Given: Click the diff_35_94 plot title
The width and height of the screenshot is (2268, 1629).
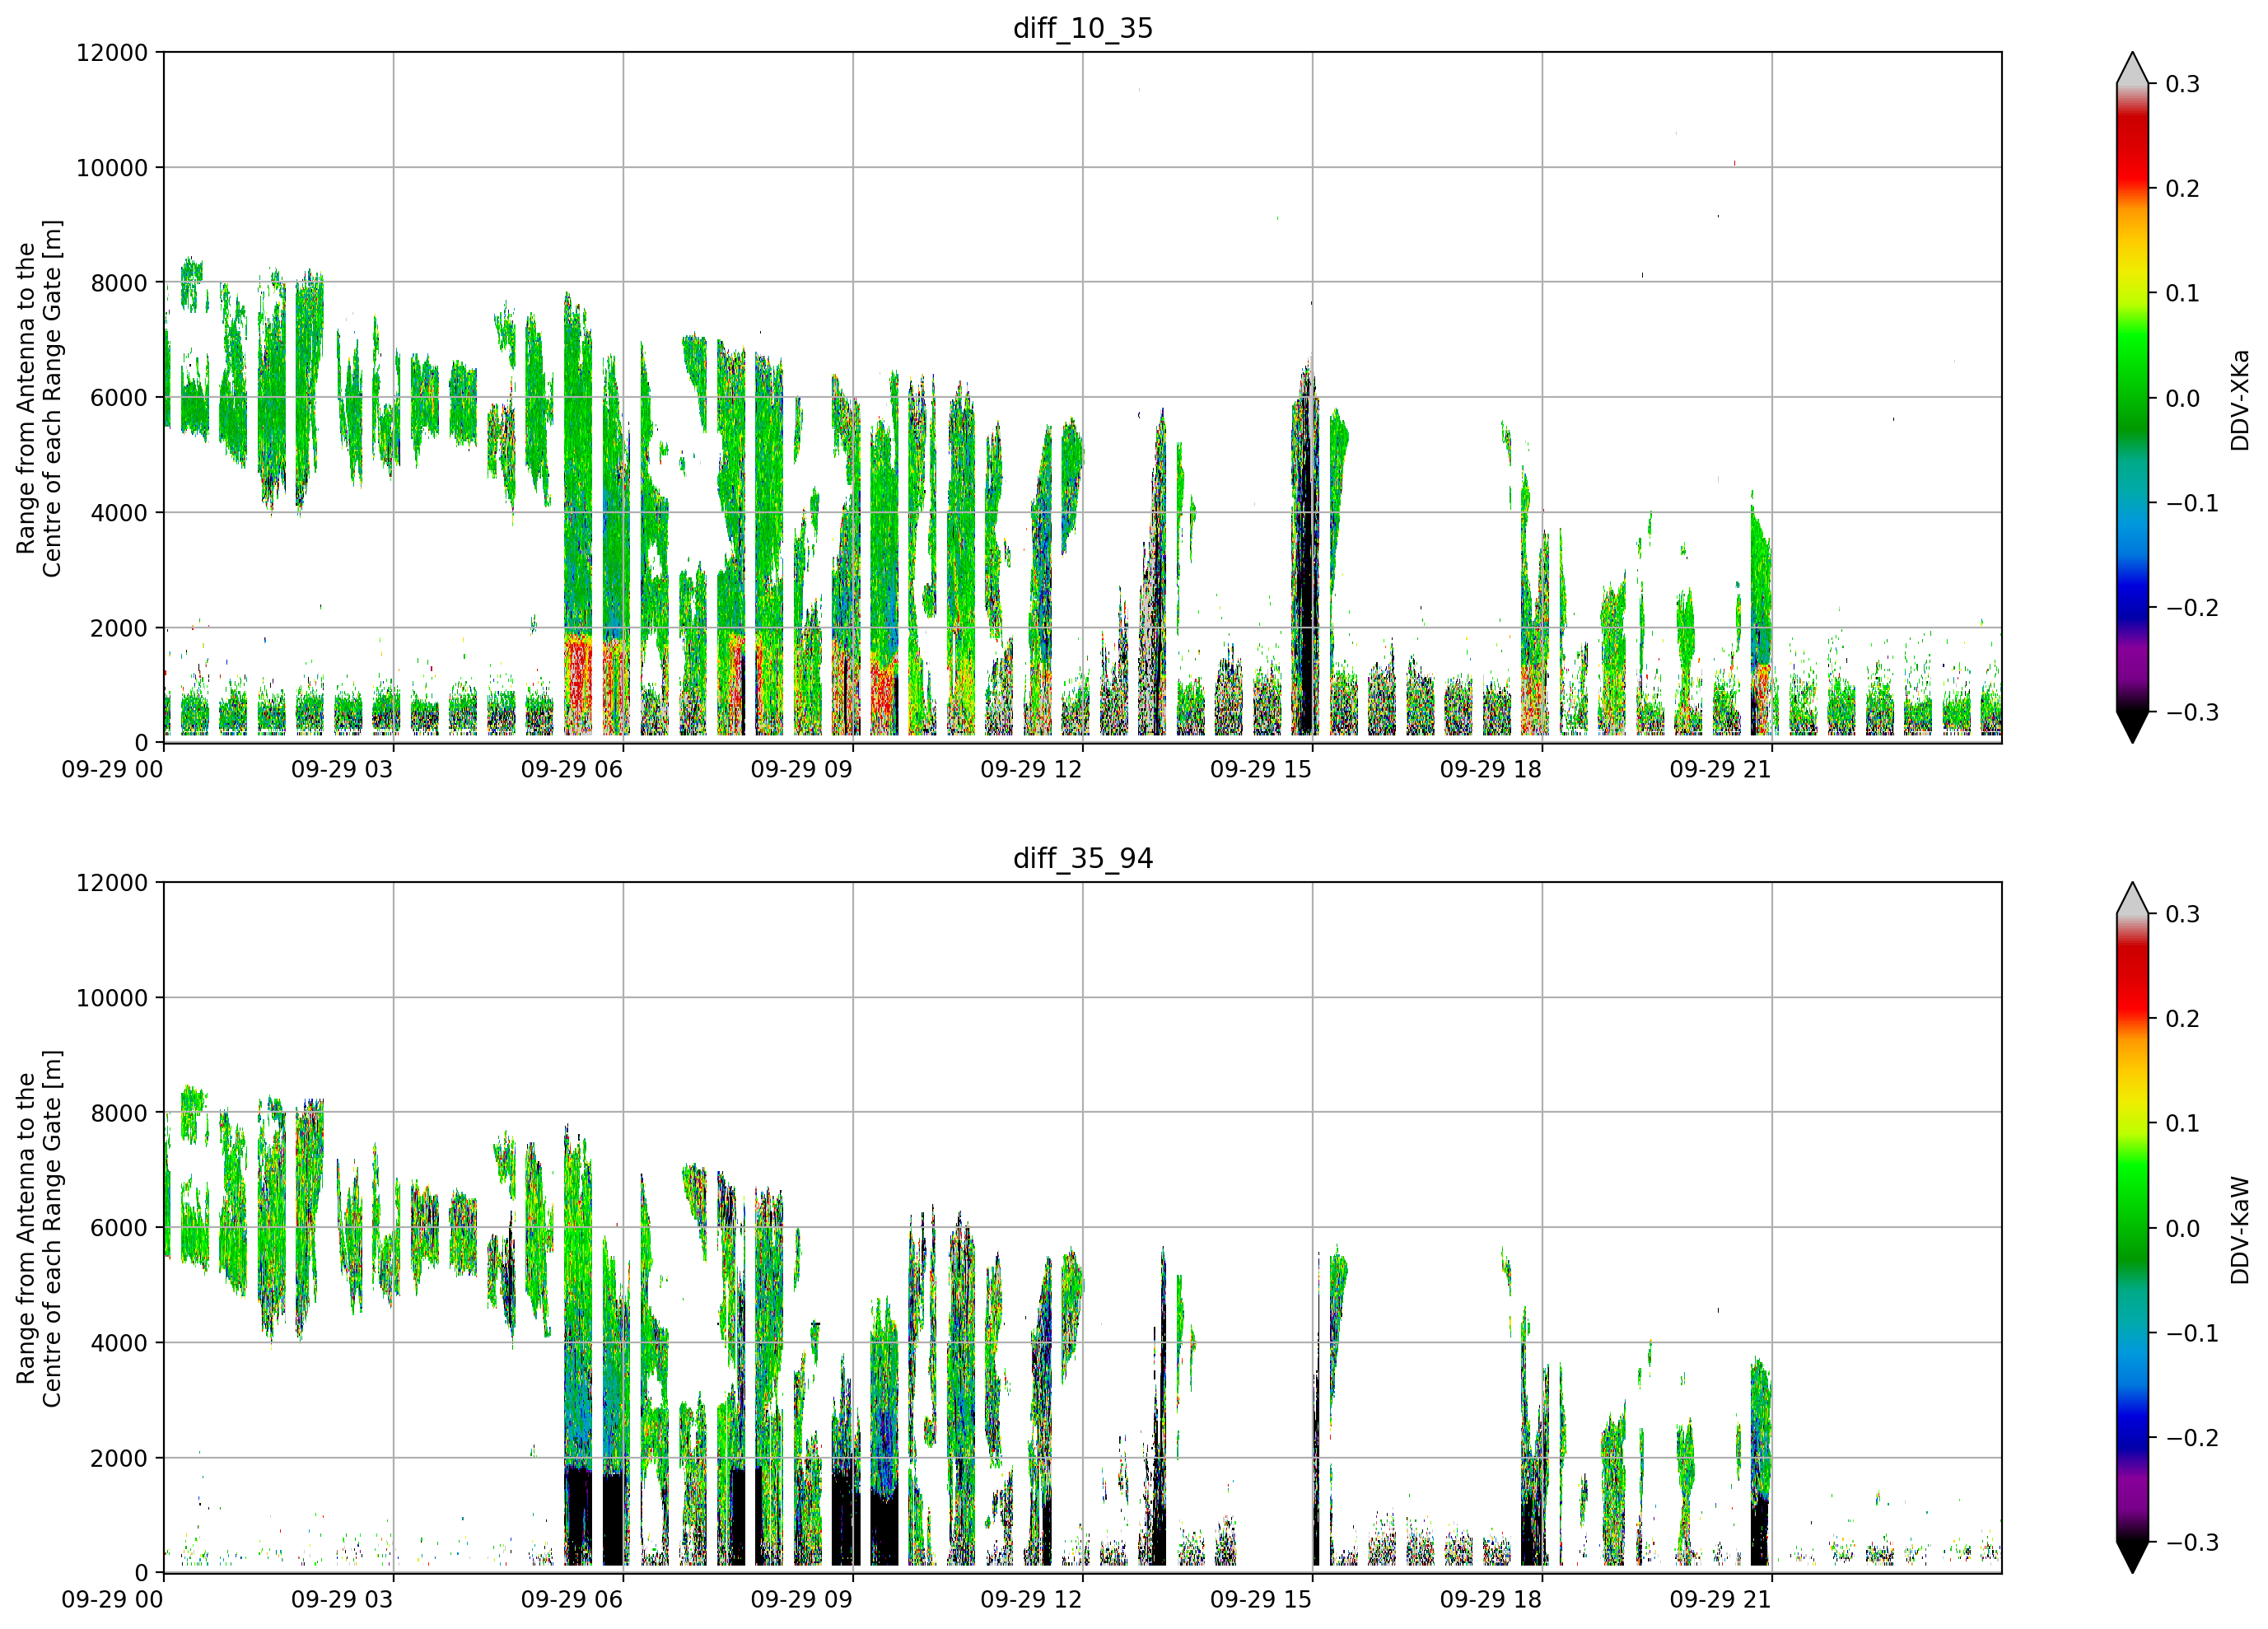Looking at the screenshot, I should 1083,858.
